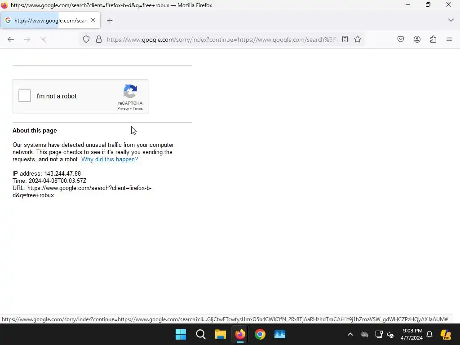Open File Explorer from the taskbar
The width and height of the screenshot is (460, 345).
pos(220,334)
